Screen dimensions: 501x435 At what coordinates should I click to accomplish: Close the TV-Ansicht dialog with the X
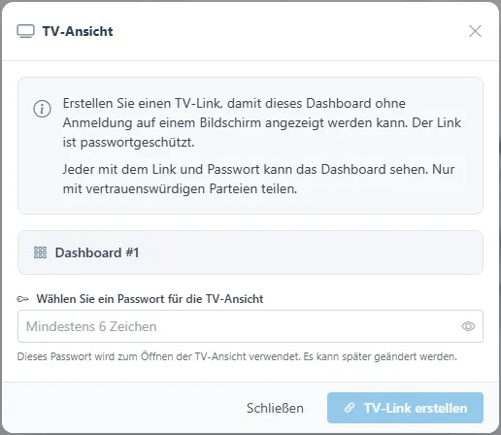(475, 31)
